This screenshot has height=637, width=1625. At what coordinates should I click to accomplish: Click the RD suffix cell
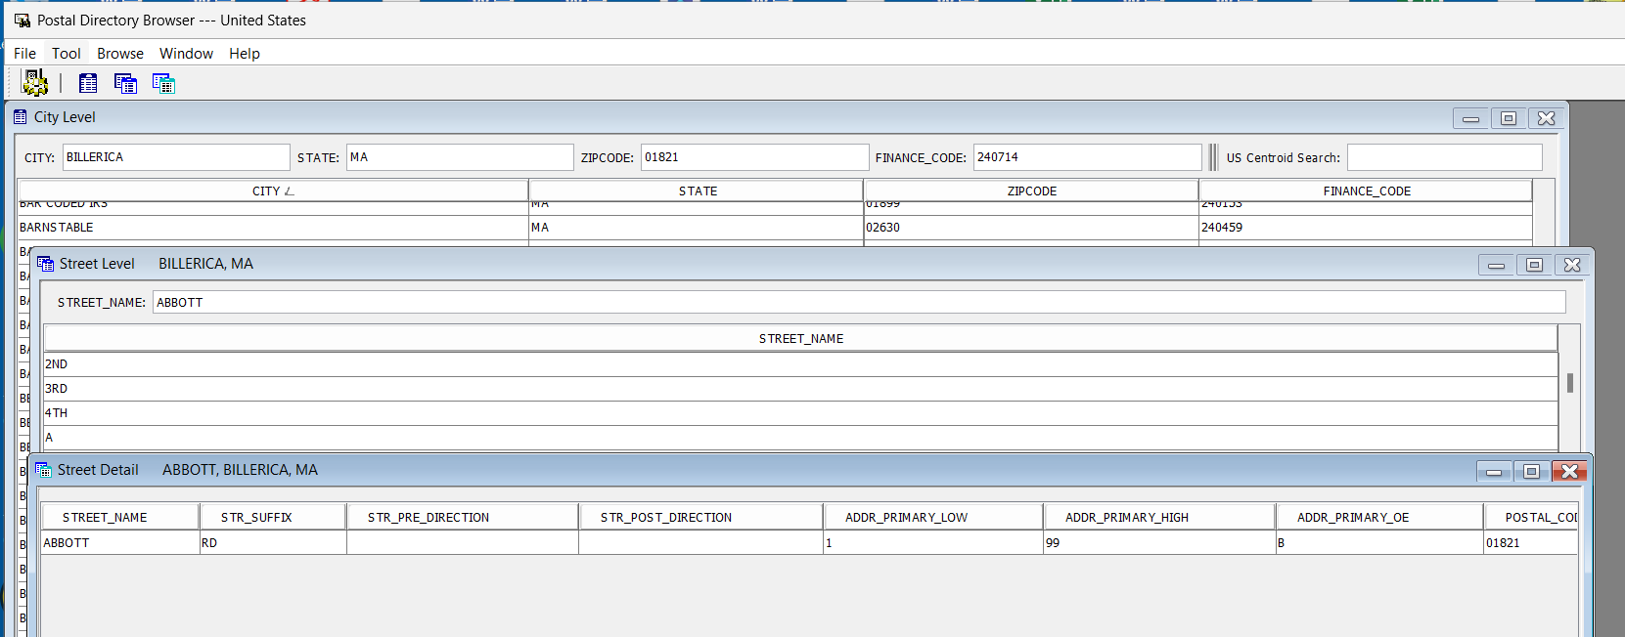[x=273, y=542]
